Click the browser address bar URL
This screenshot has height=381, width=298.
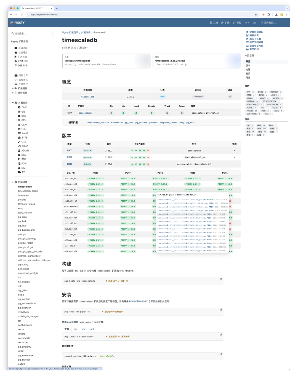tap(44, 15)
